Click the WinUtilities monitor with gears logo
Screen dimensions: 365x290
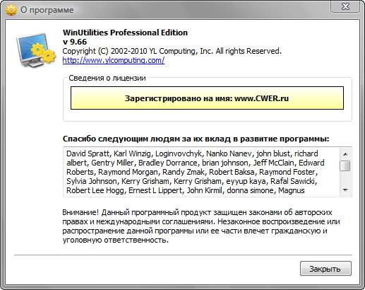pos(36,50)
